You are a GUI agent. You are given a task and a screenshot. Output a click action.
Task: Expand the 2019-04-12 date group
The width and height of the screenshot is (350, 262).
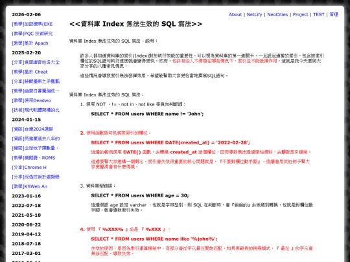(27, 234)
